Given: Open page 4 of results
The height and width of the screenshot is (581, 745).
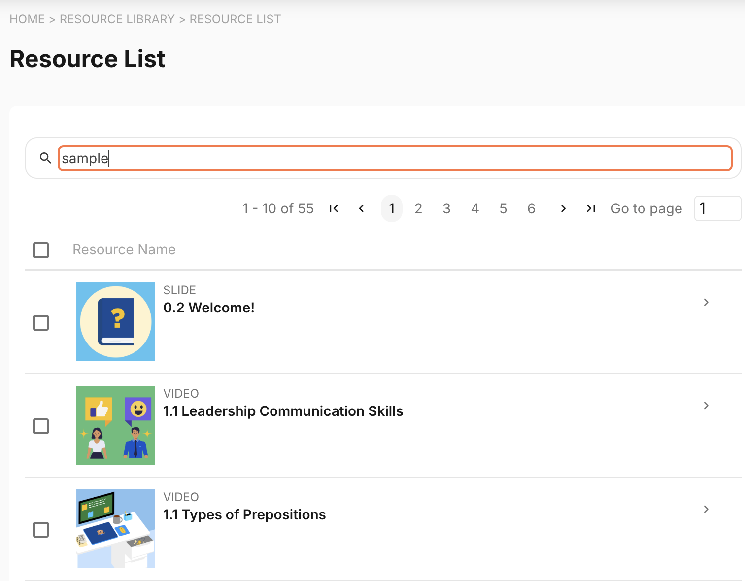Looking at the screenshot, I should coord(475,208).
